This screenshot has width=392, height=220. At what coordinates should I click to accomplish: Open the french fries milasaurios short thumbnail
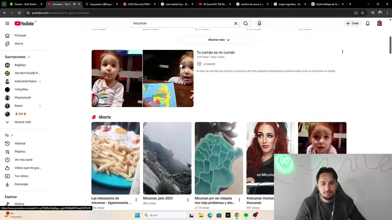pyautogui.click(x=115, y=158)
